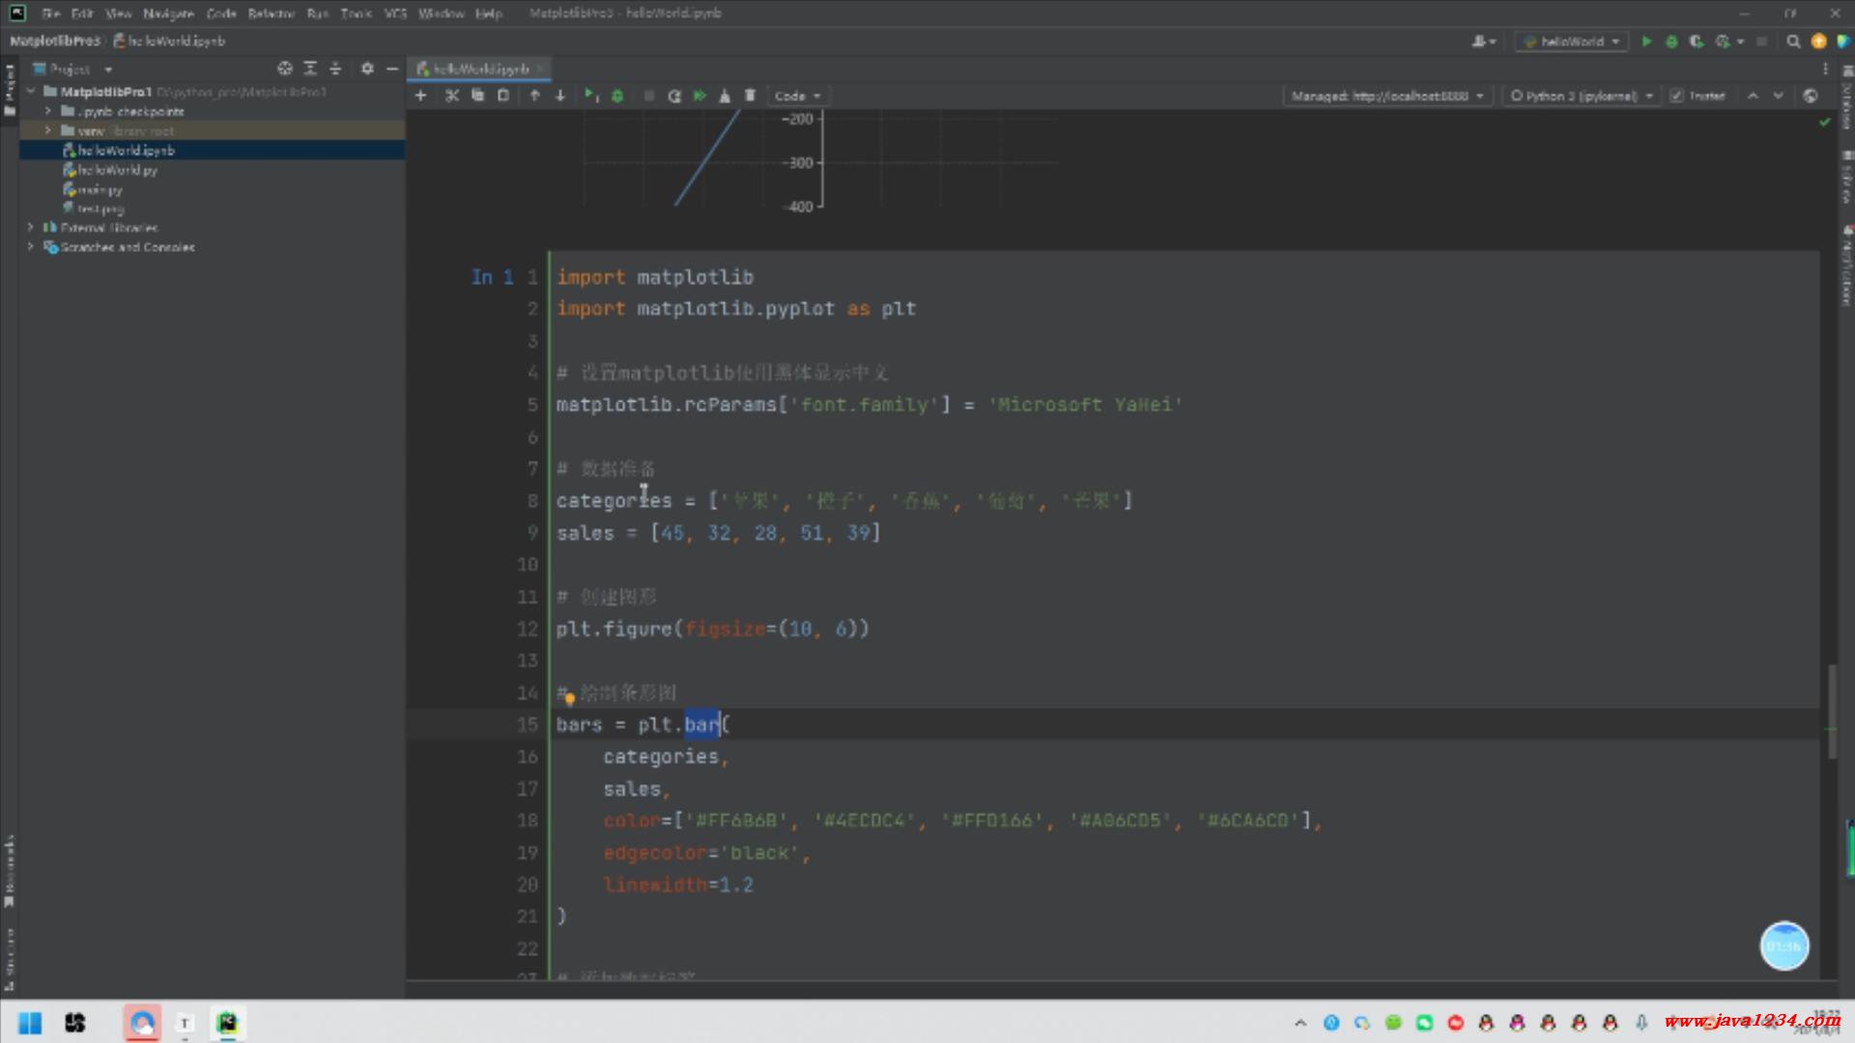Open main.py in project tree
The height and width of the screenshot is (1043, 1855).
[100, 189]
